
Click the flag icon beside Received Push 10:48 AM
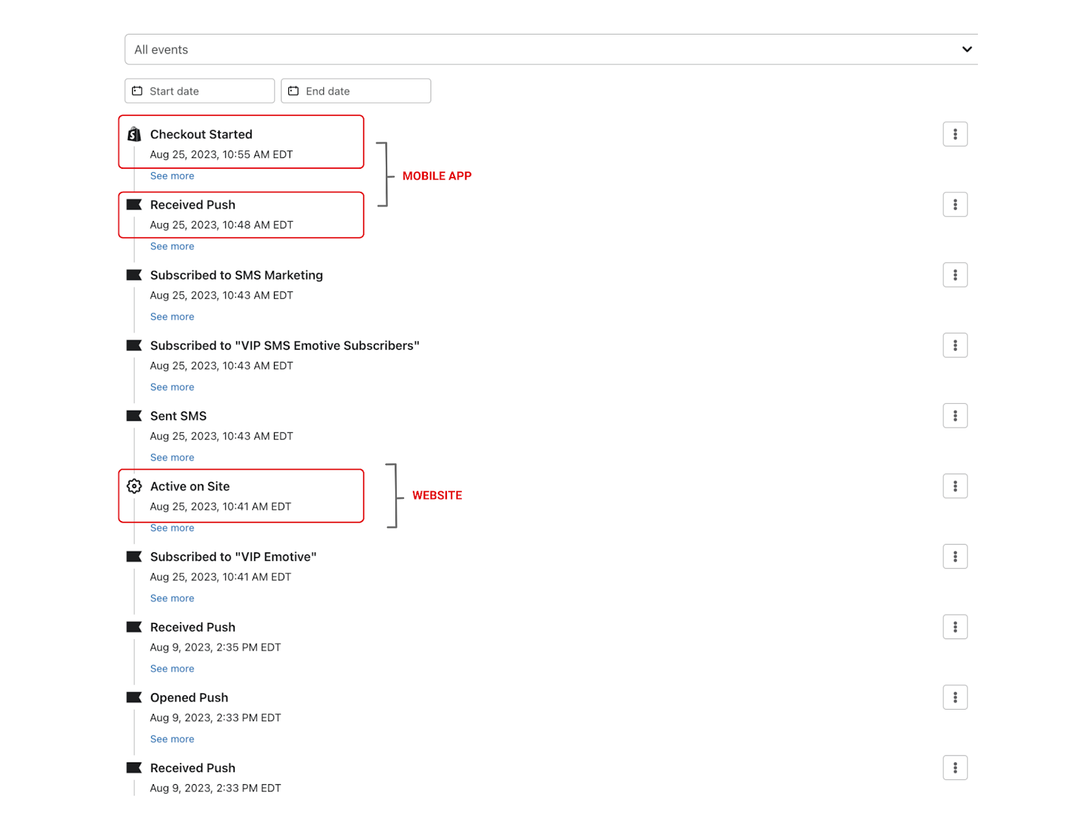(x=134, y=205)
